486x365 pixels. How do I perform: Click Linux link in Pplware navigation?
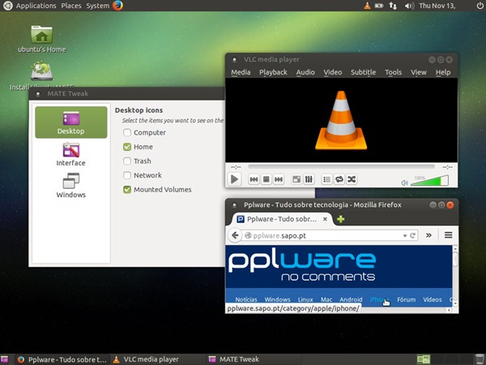[305, 299]
